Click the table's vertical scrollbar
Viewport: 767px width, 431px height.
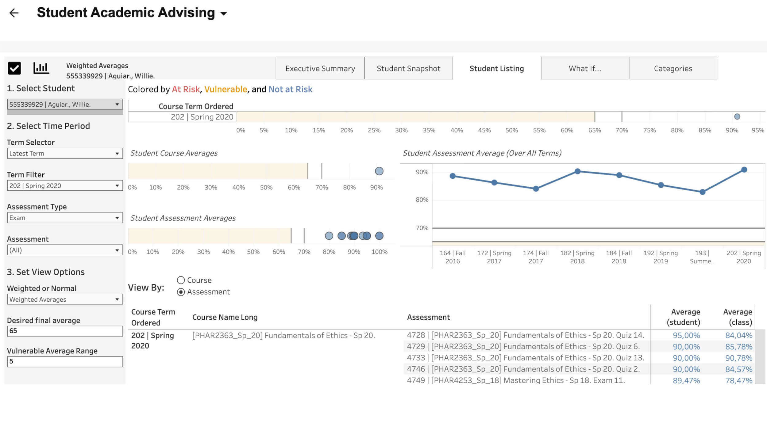click(760, 357)
